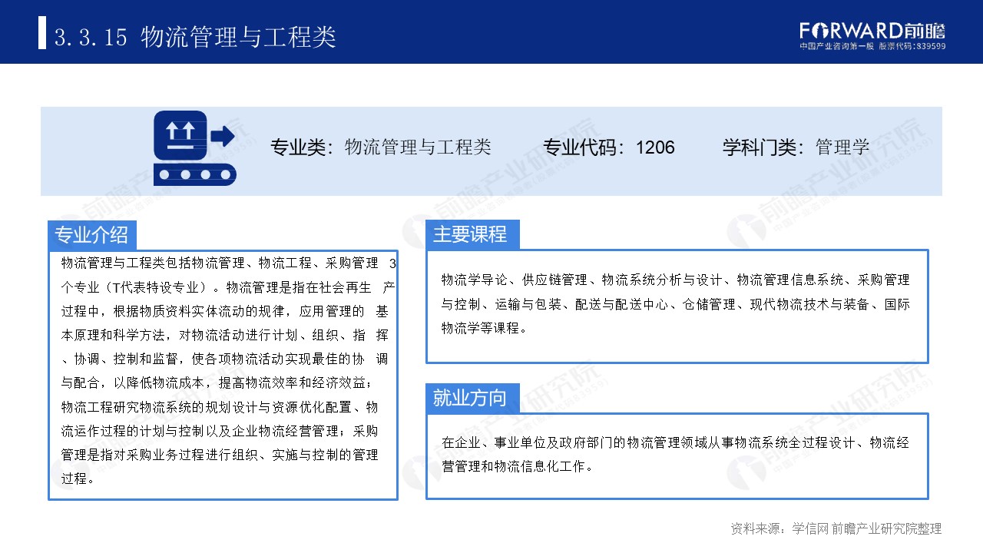
Task: Select the 就业方向 header tab
Action: pyautogui.click(x=472, y=398)
